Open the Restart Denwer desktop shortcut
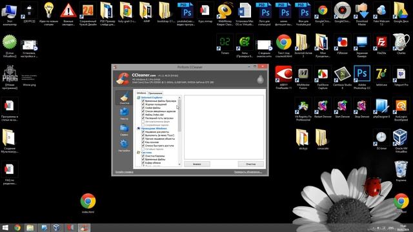Viewport: 413px width, 232px height. (323, 108)
